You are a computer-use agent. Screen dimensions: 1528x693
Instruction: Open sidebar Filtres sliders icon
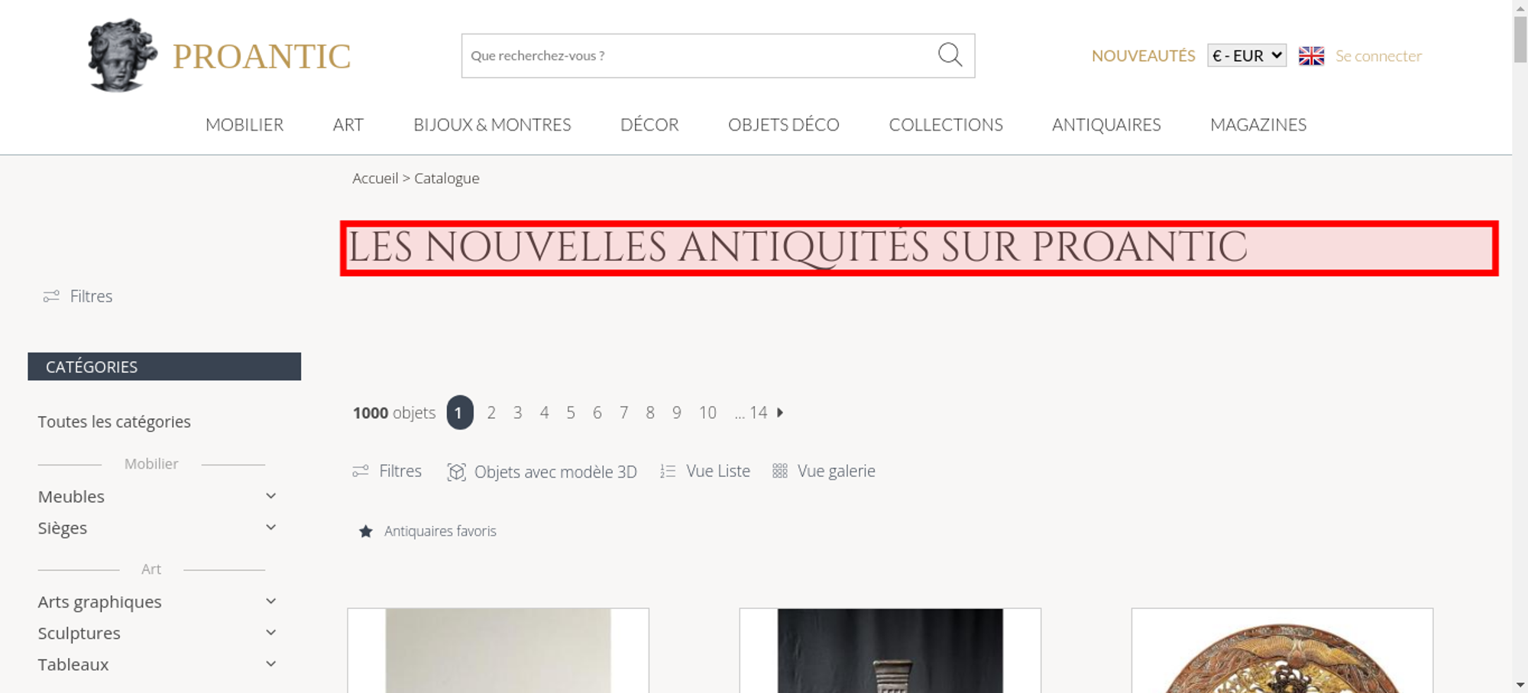(x=51, y=296)
